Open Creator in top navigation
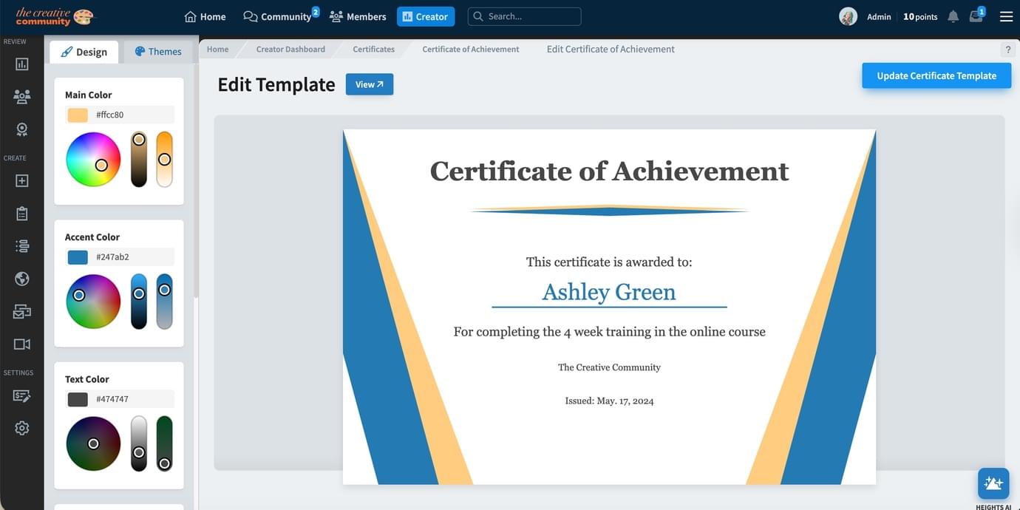Screen dimensions: 1020x510 pos(426,16)
